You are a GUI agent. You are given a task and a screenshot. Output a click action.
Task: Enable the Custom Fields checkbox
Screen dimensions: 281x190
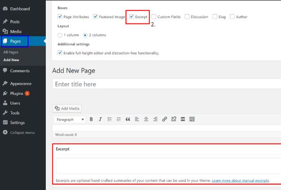pos(154,17)
